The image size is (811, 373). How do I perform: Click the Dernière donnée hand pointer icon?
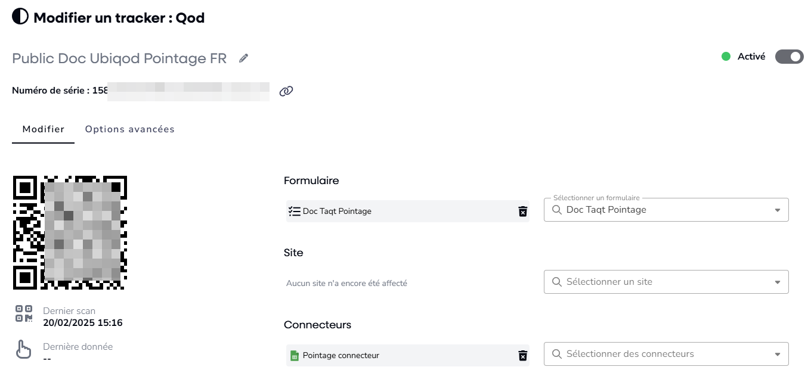click(x=23, y=350)
